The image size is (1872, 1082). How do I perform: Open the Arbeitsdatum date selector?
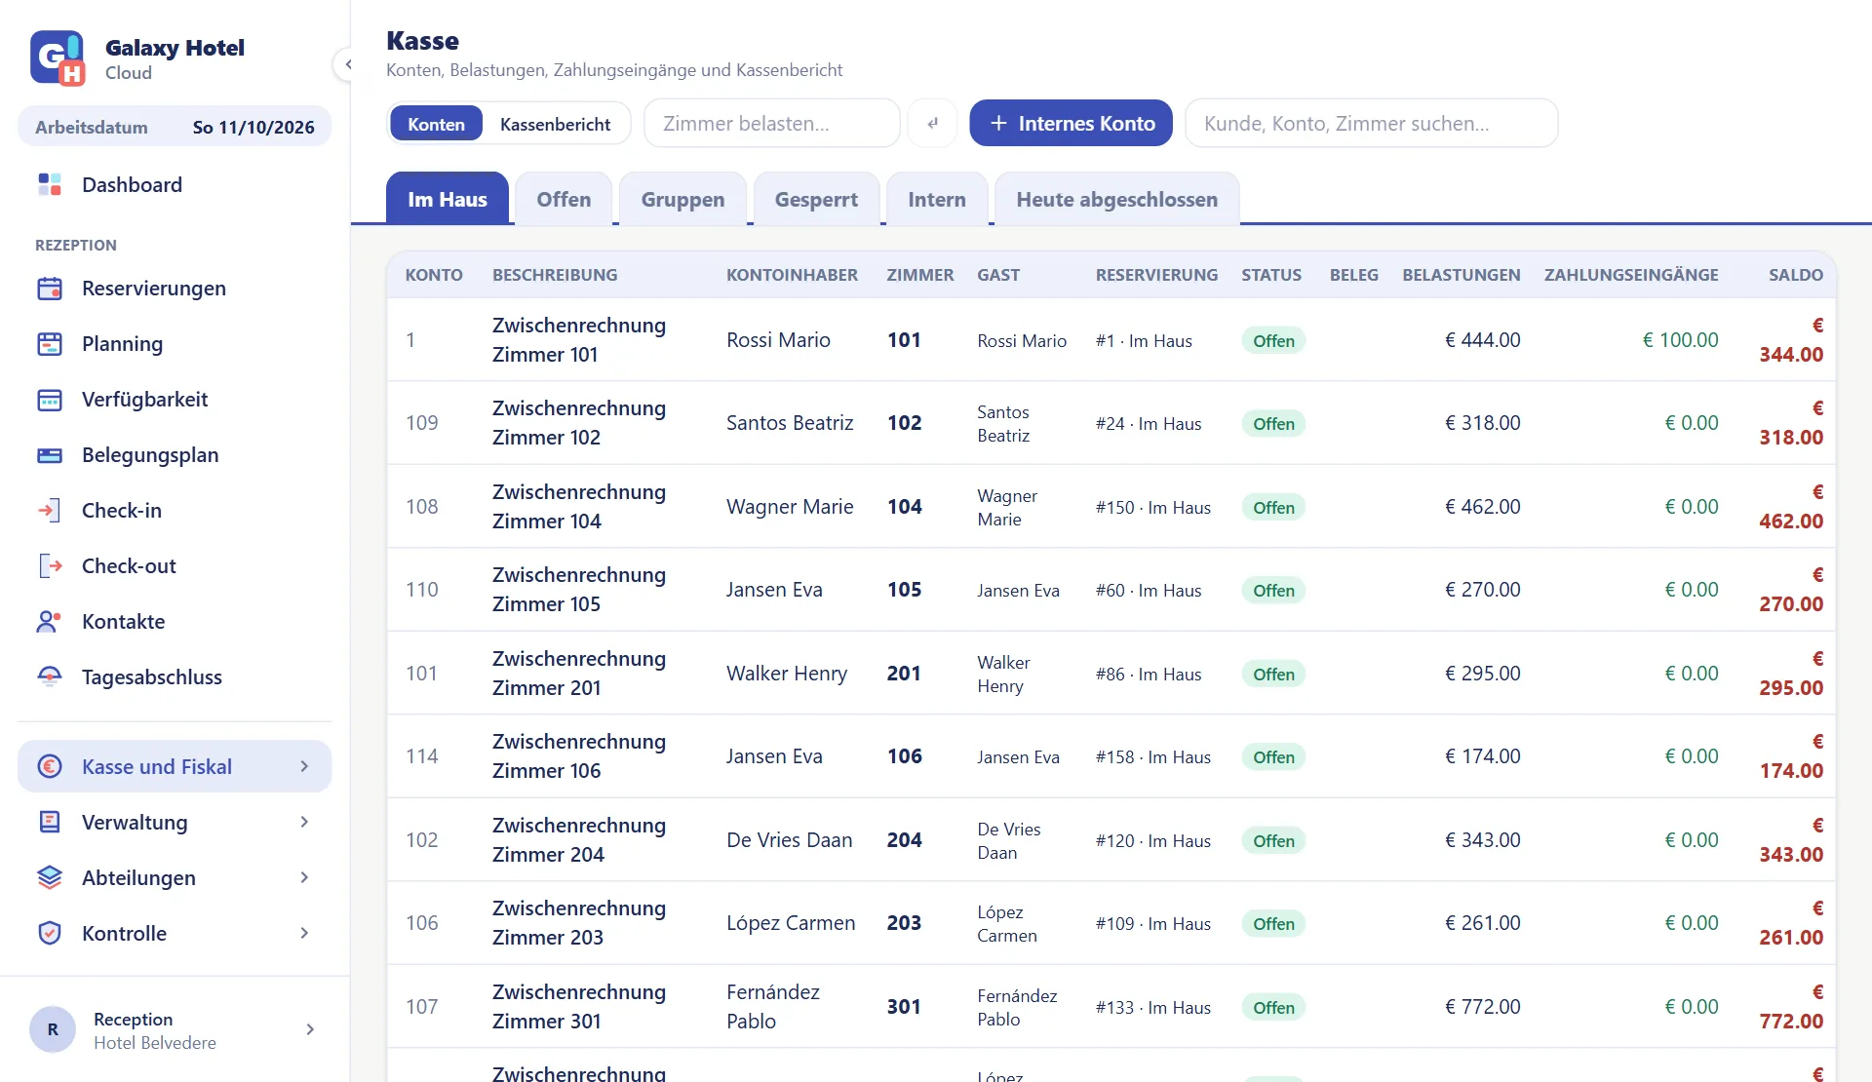click(x=175, y=127)
